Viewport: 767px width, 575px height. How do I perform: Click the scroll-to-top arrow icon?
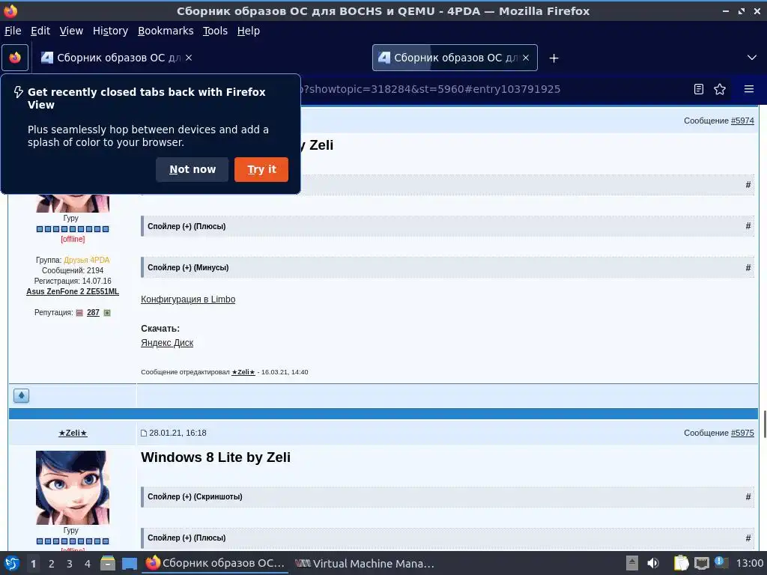coord(21,395)
